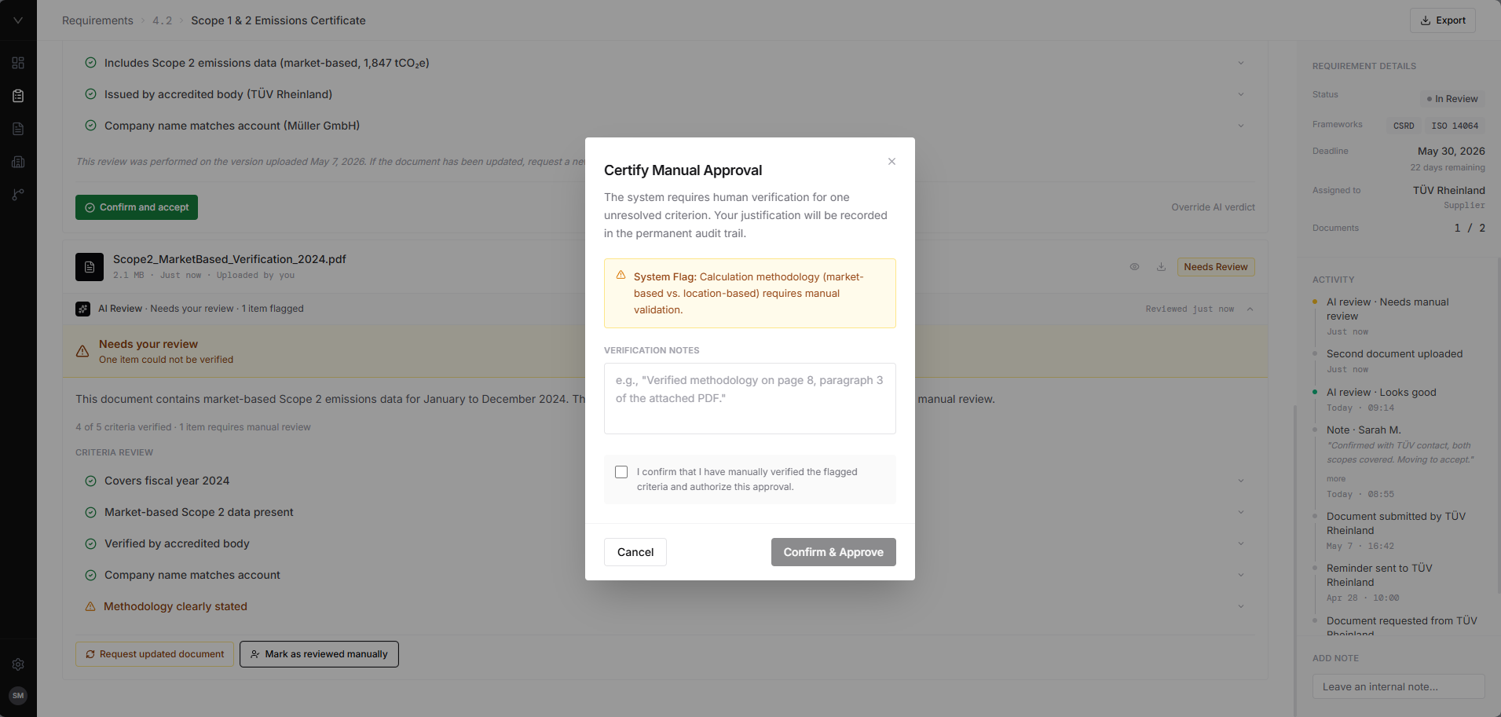Collapse the AI Review section chevron
The image size is (1501, 717).
point(1250,309)
